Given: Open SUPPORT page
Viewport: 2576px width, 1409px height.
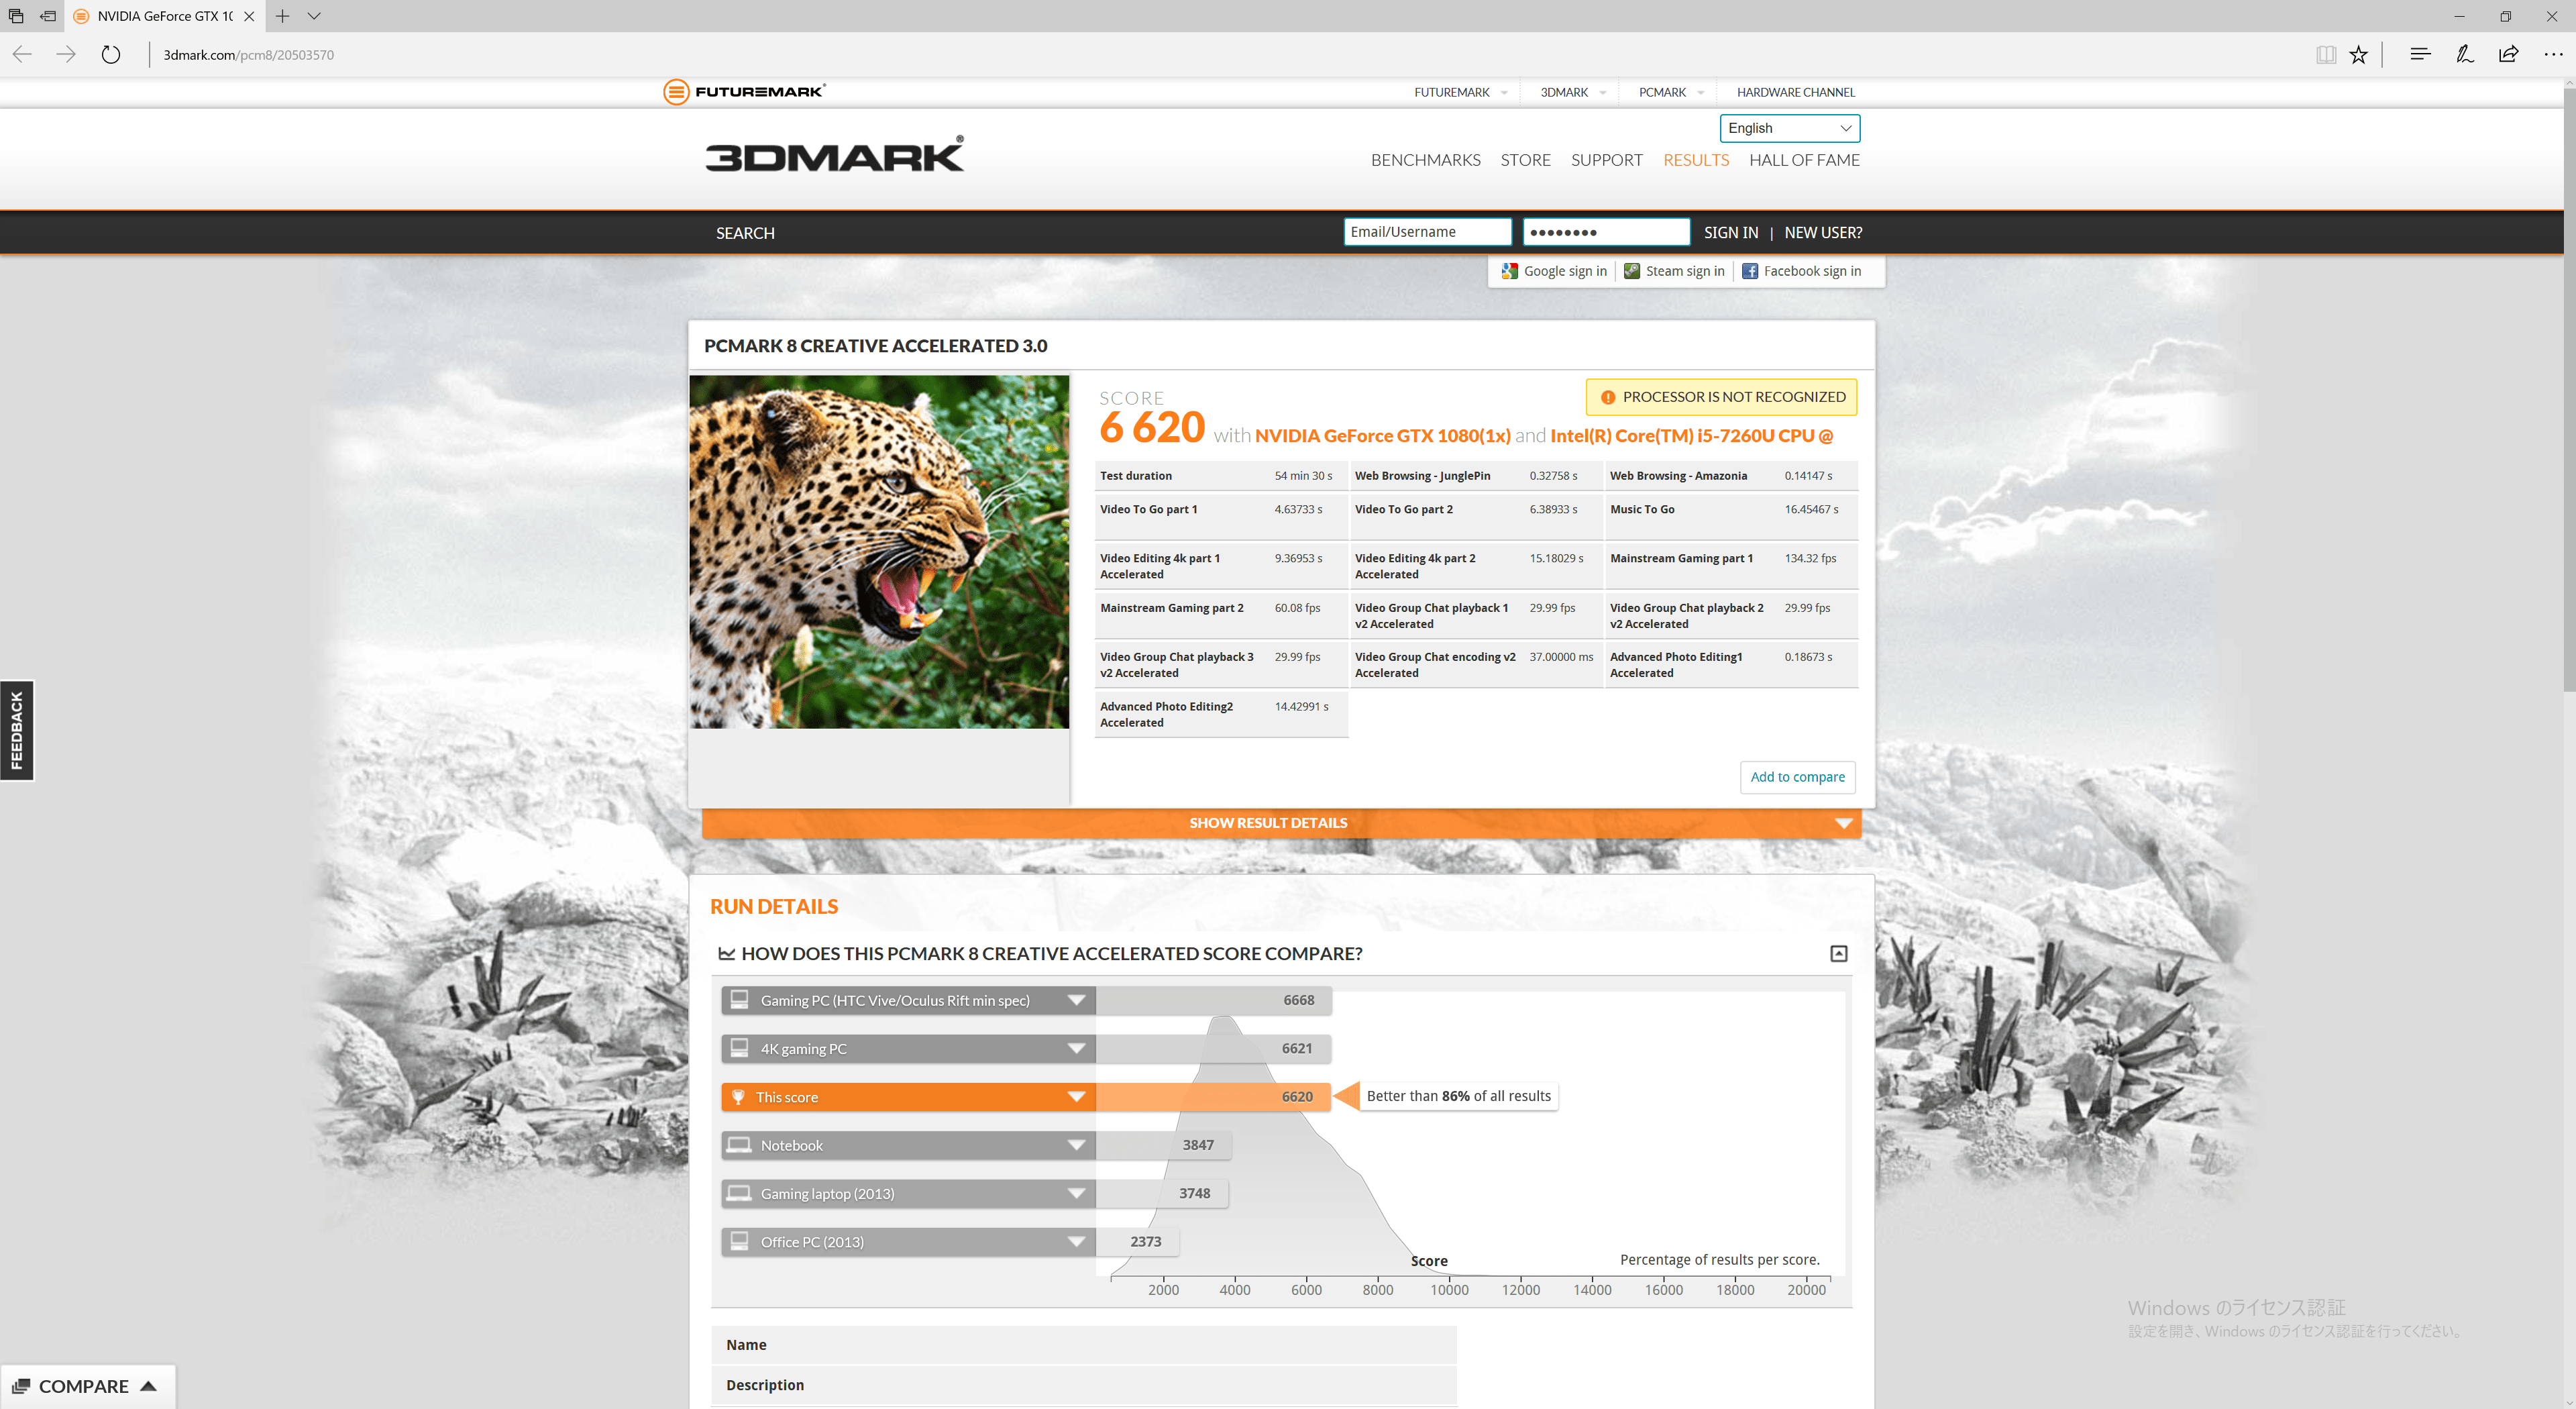Looking at the screenshot, I should (1606, 160).
